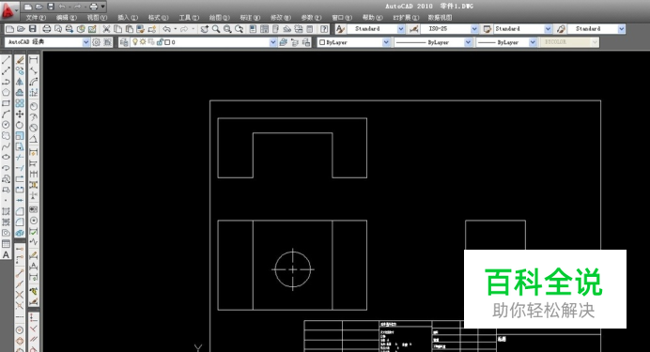Click Plot print icon in standard toolbar
Image resolution: width=650 pixels, height=352 pixels.
[47, 29]
